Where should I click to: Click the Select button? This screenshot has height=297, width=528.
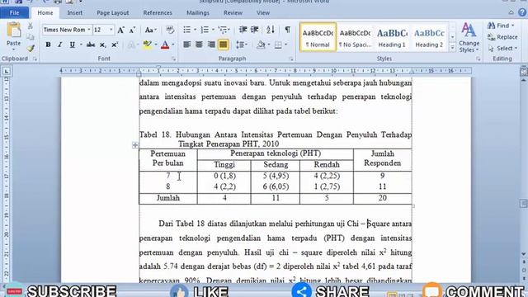click(502, 49)
